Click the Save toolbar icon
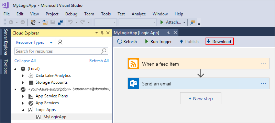The width and height of the screenshot is (275, 123). click(53, 22)
